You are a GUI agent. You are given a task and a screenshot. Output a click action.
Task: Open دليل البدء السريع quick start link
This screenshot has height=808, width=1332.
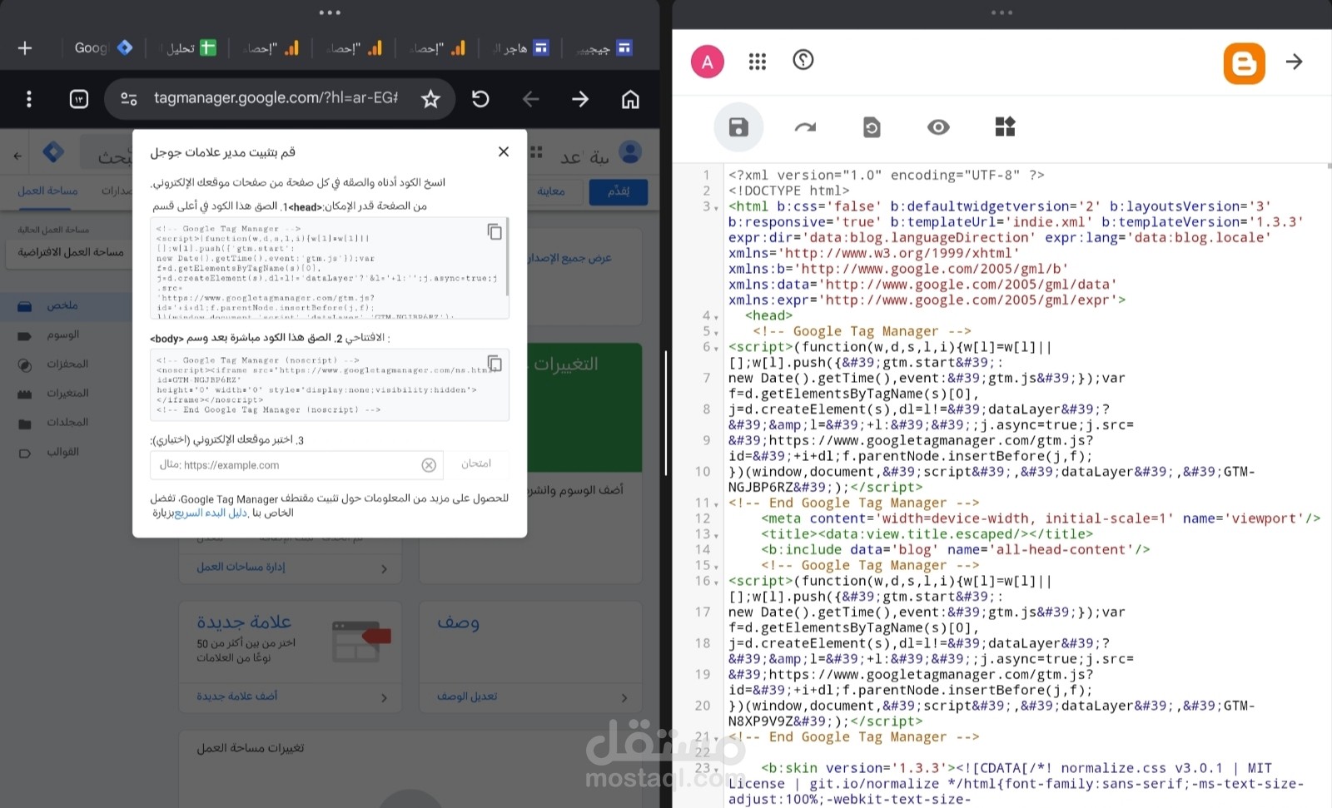tap(211, 513)
